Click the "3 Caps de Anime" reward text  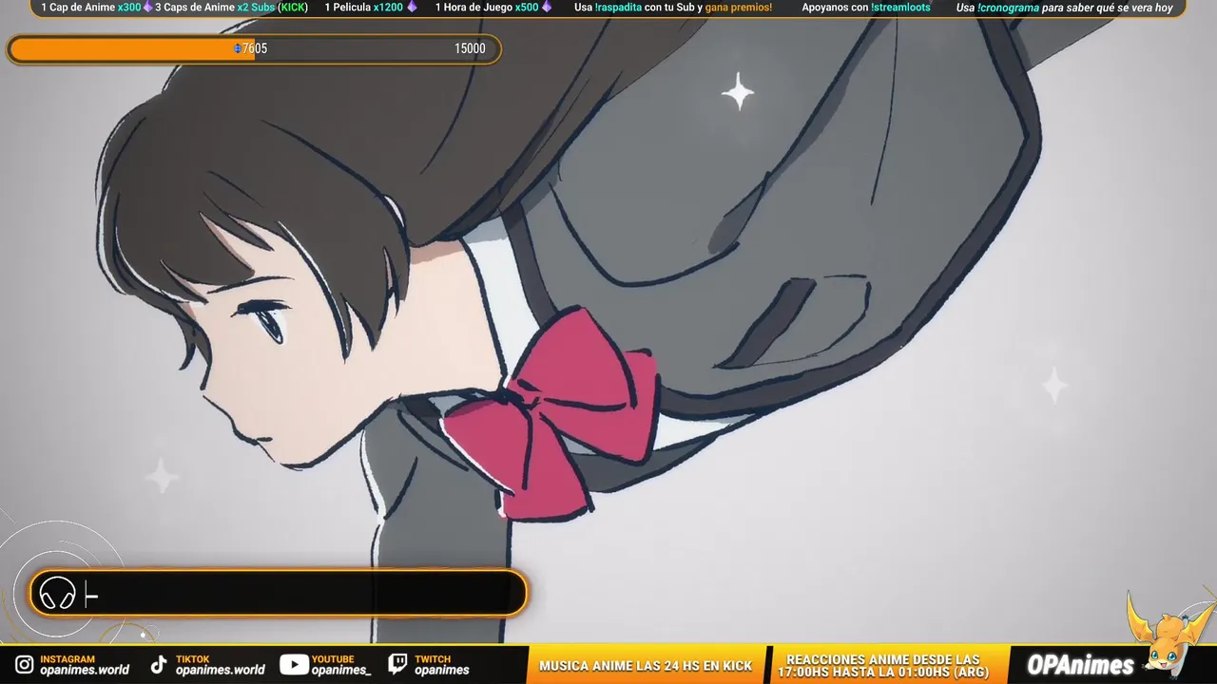195,8
